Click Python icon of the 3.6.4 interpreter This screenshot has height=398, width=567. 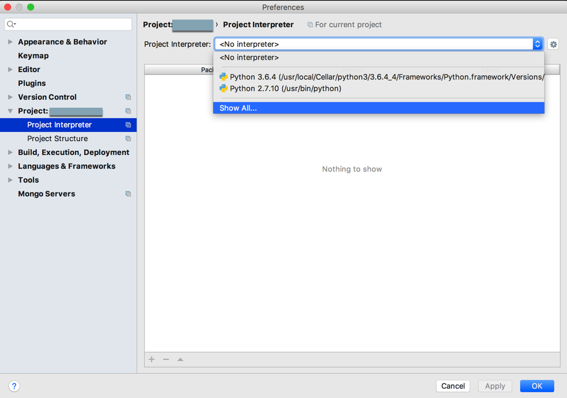click(x=224, y=77)
